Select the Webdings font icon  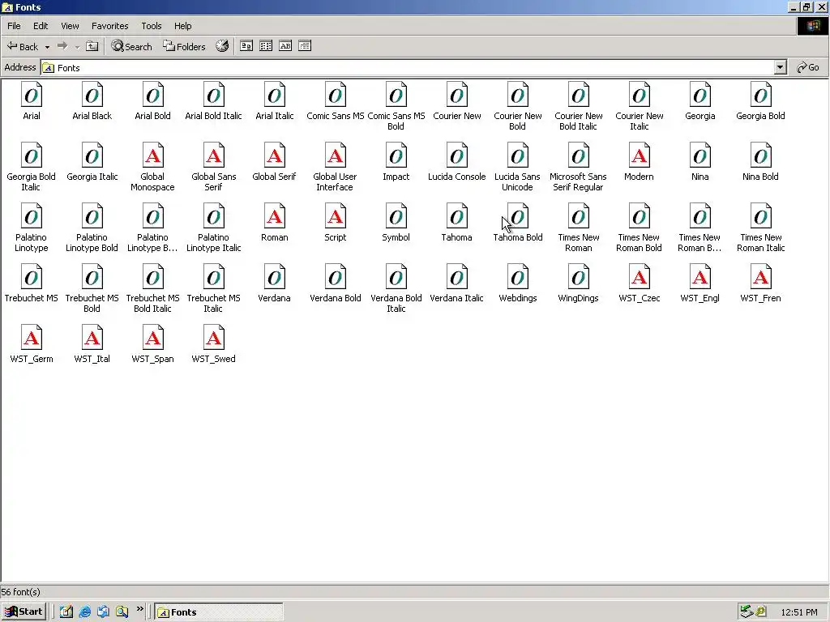click(518, 278)
